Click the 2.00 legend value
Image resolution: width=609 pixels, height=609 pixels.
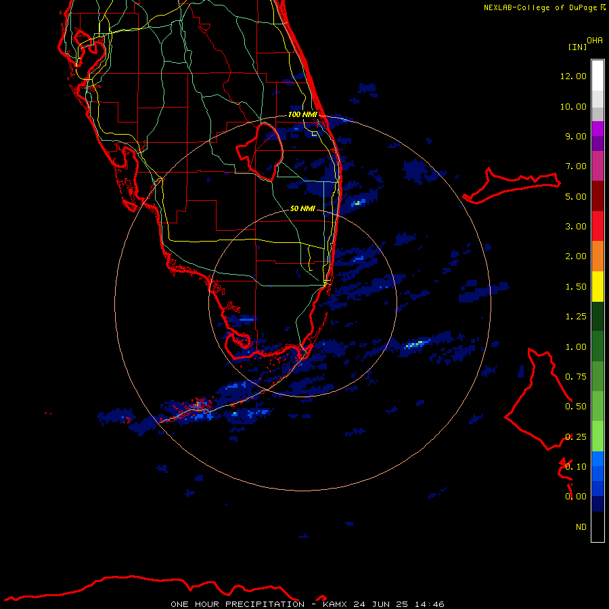coord(576,256)
